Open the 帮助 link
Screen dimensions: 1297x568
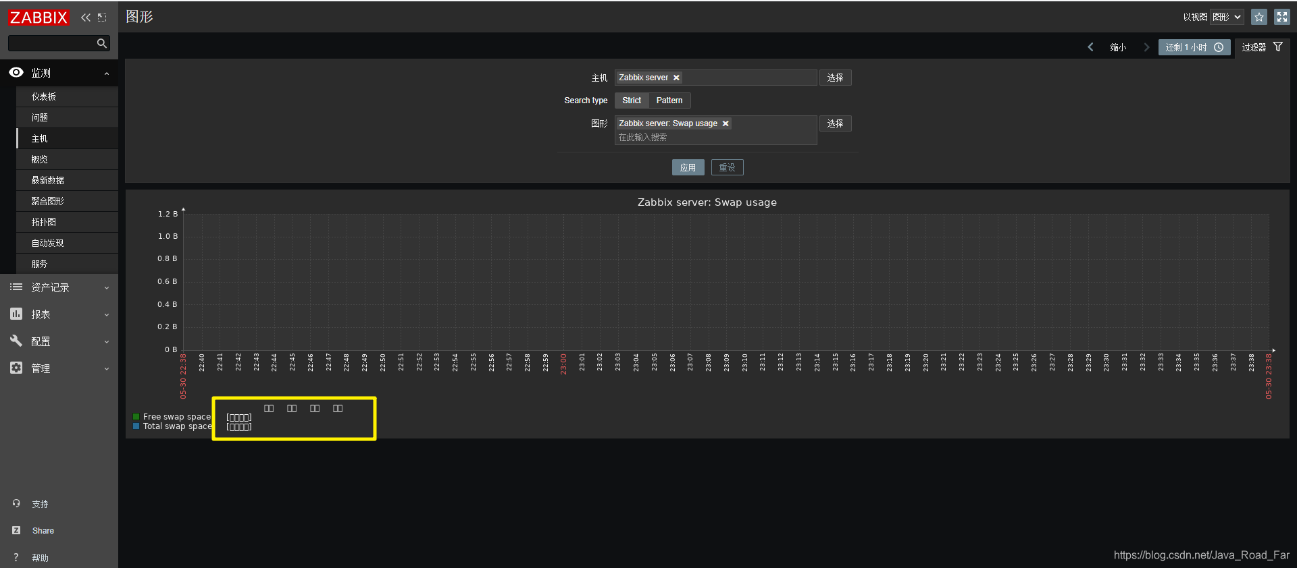click(40, 558)
